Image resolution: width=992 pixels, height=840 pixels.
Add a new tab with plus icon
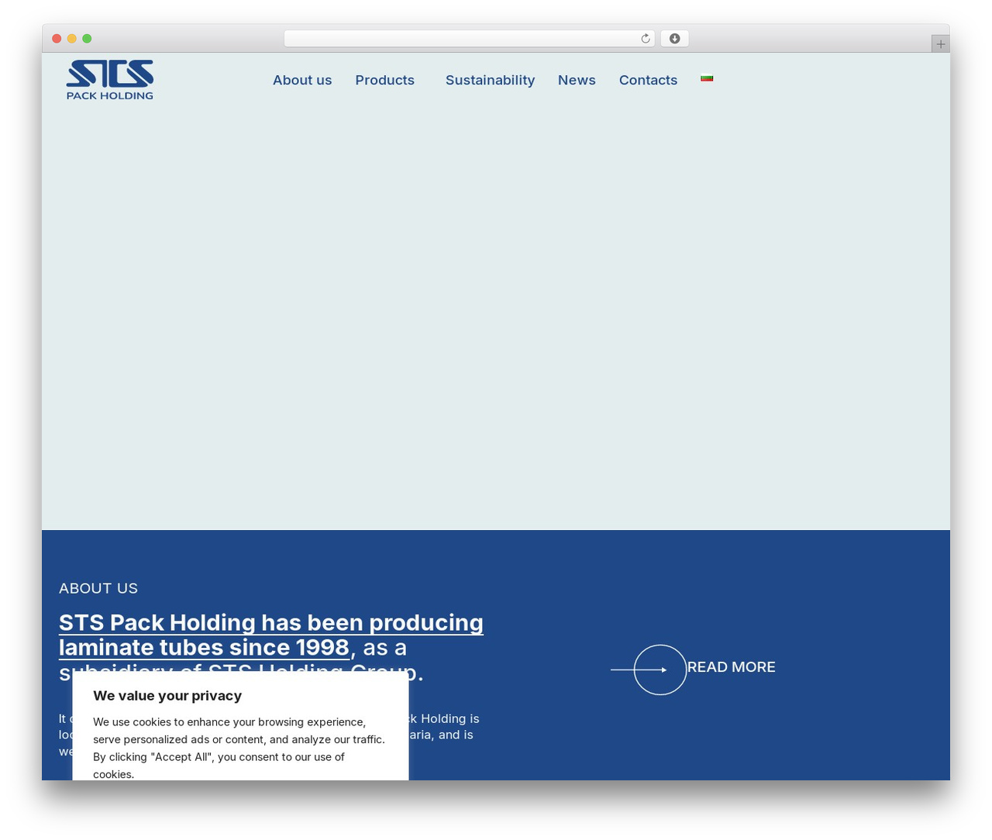point(940,44)
